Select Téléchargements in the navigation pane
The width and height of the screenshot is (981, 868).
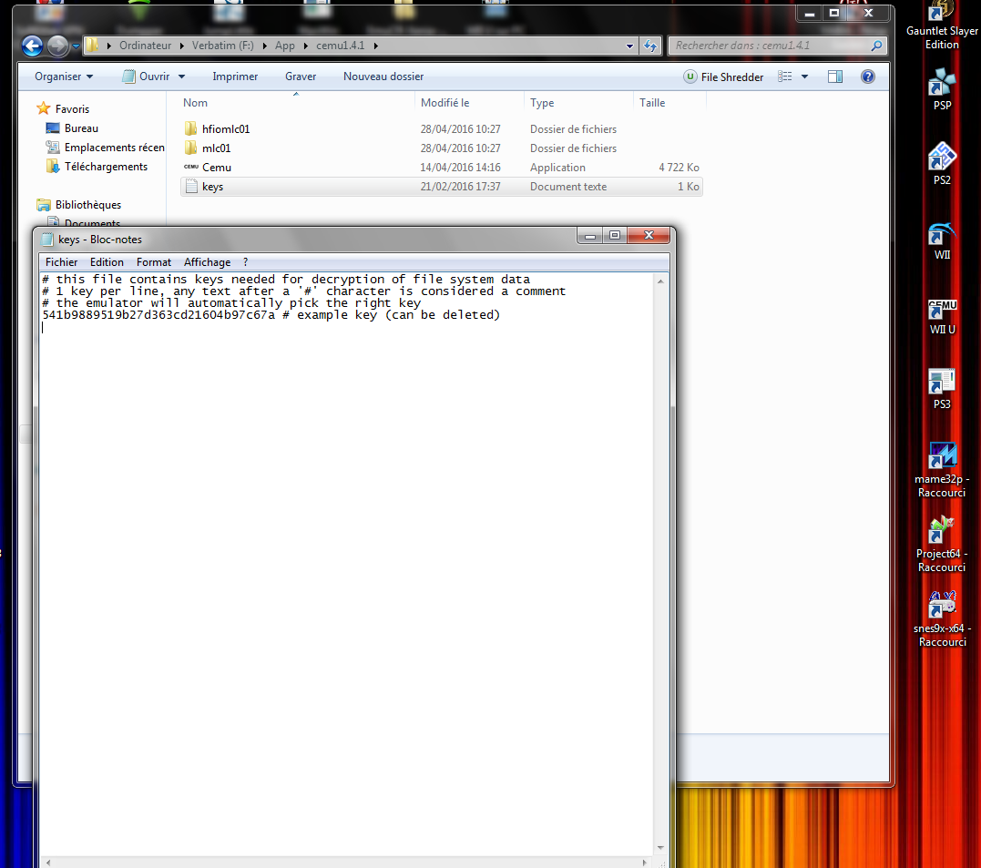pos(97,167)
